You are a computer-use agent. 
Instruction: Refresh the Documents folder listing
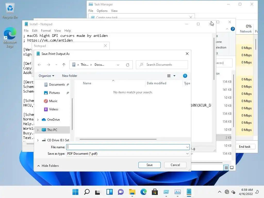(128, 65)
